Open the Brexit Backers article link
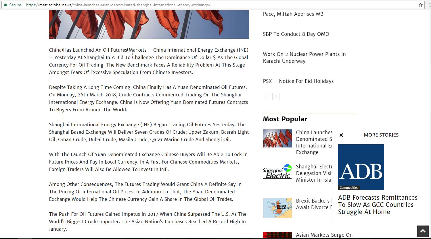Image resolution: width=431 pixels, height=239 pixels. click(x=314, y=204)
